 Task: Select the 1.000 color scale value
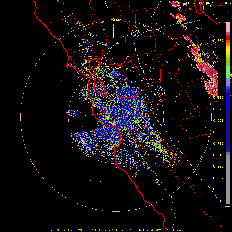[218, 29]
